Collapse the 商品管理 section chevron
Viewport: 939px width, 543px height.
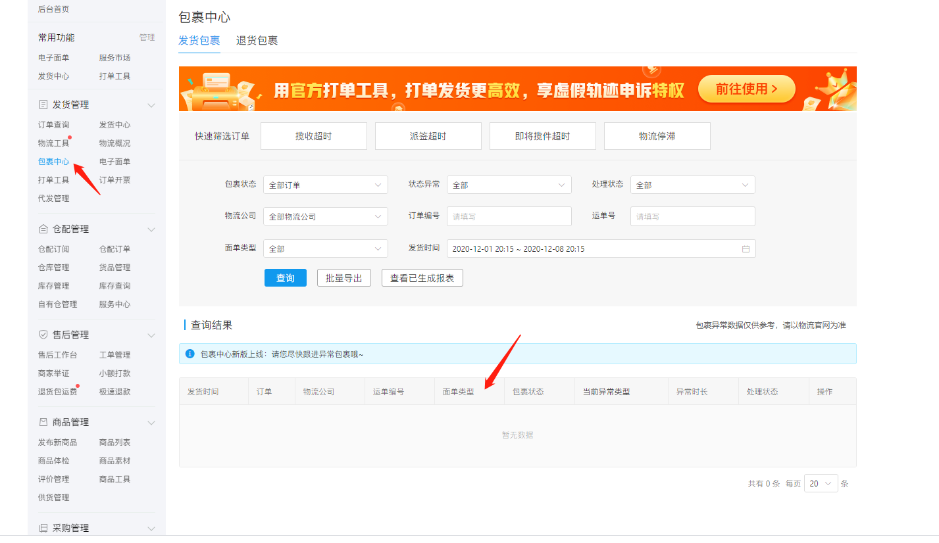pyautogui.click(x=151, y=423)
